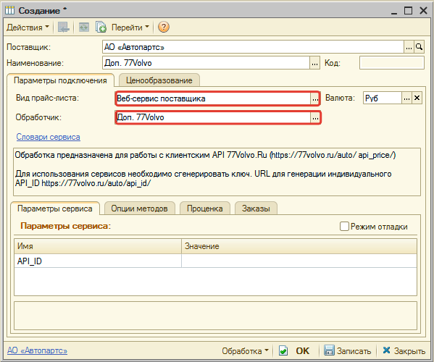Switch to the Проценка tab
434x362 pixels.
[204, 209]
